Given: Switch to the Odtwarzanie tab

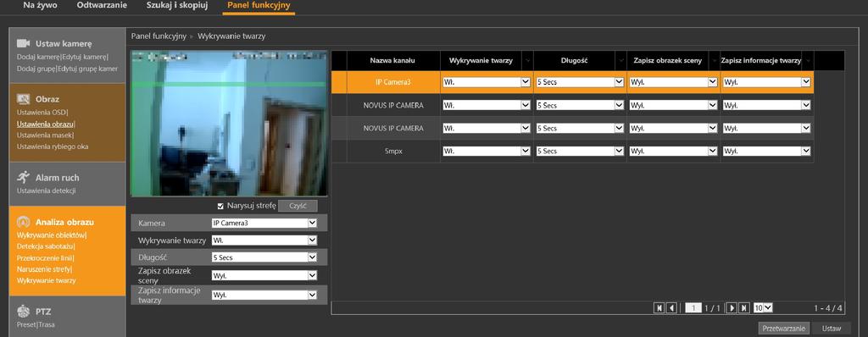Looking at the screenshot, I should tap(102, 5).
